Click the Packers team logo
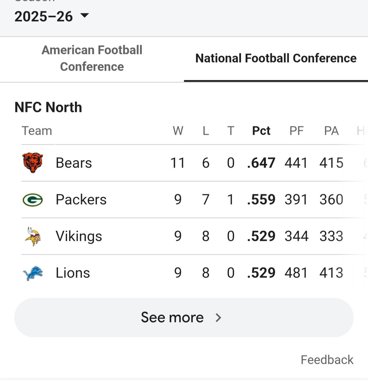 tap(33, 199)
